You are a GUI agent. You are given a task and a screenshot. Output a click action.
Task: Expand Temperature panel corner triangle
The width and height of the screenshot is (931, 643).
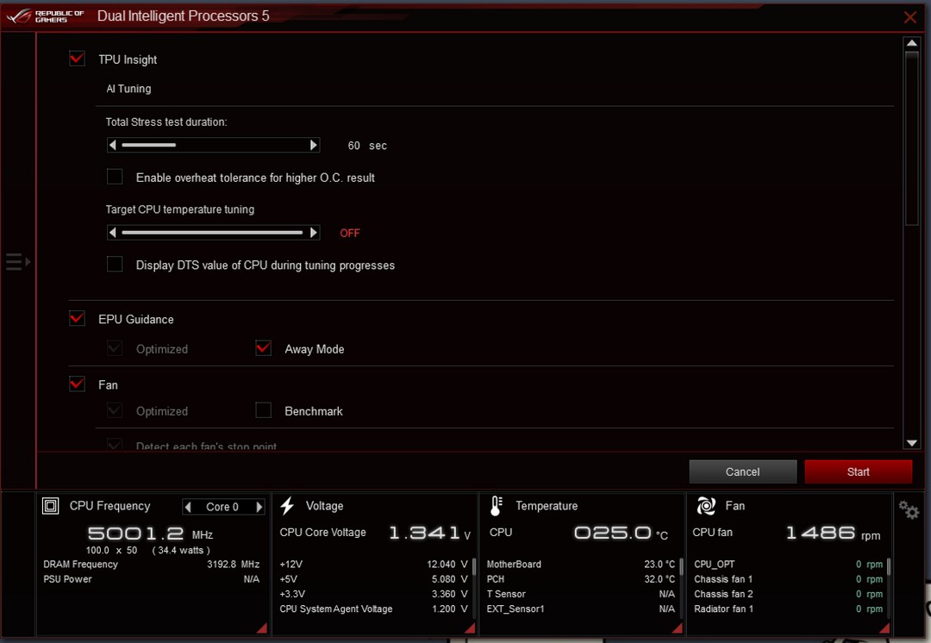pyautogui.click(x=677, y=628)
